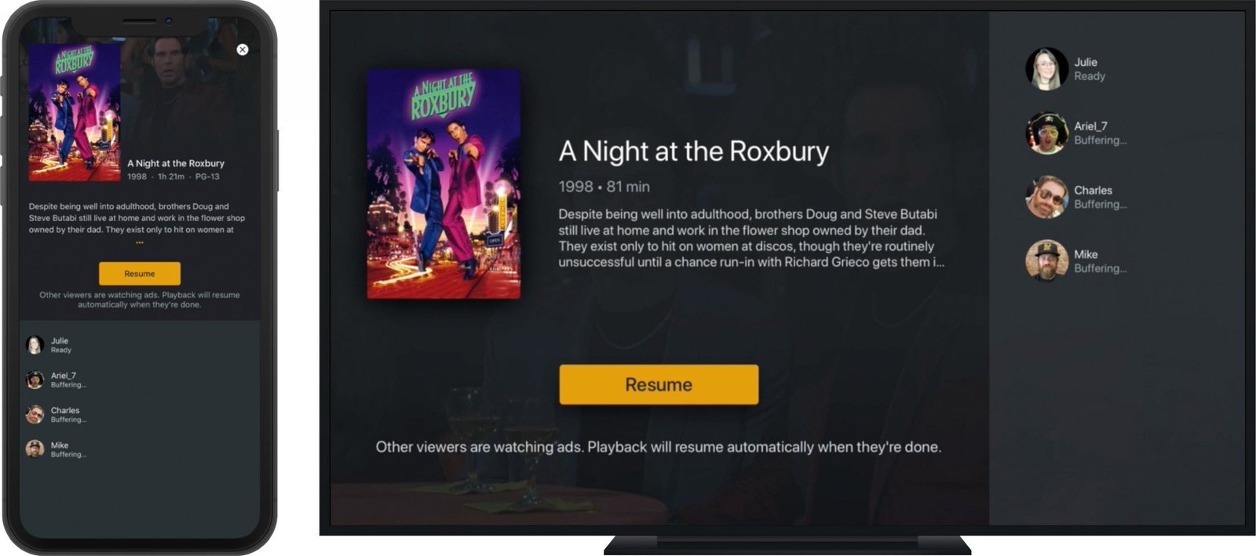The image size is (1256, 556).
Task: Select the large Resume button on TV
Action: click(x=659, y=384)
